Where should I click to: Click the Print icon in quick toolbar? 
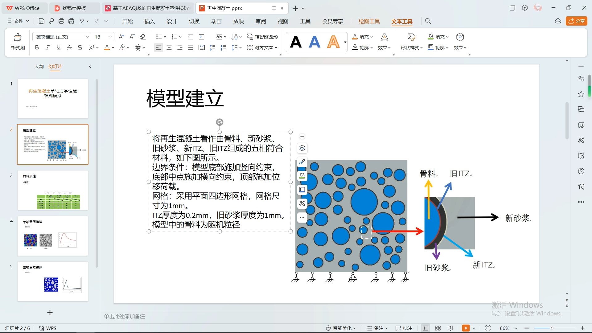click(x=61, y=21)
